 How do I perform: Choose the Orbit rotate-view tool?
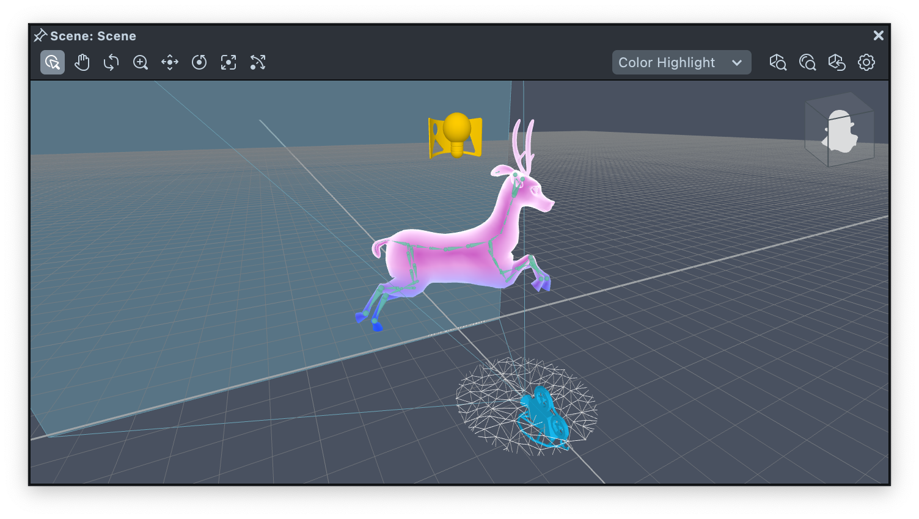111,62
